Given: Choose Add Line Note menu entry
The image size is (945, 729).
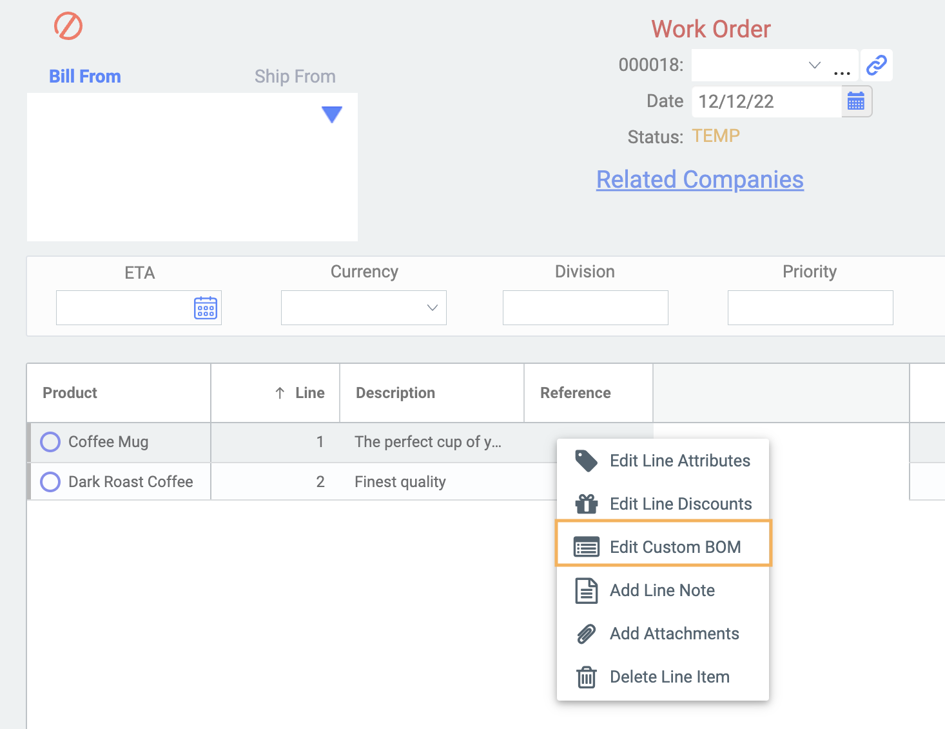Looking at the screenshot, I should point(663,590).
